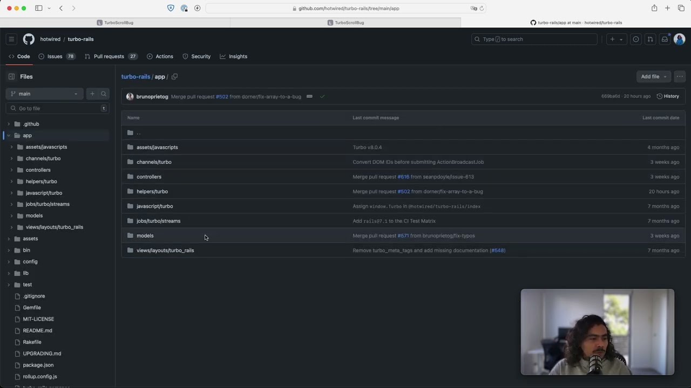Open the create new plus menu in the header
Viewport: 691px width, 388px height.
pos(616,39)
